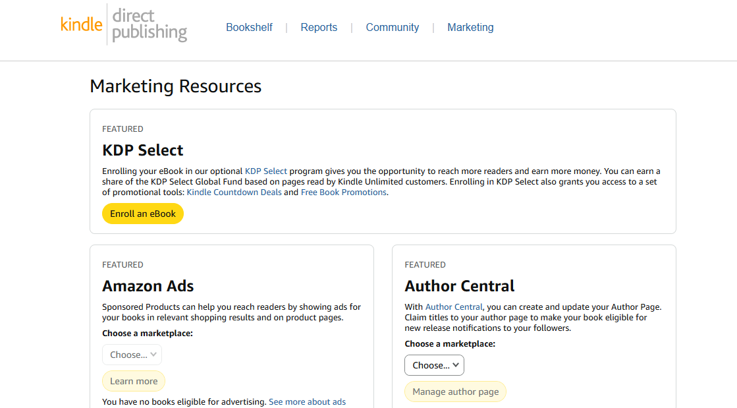
Task: Click the Learn more button
Action: [133, 381]
